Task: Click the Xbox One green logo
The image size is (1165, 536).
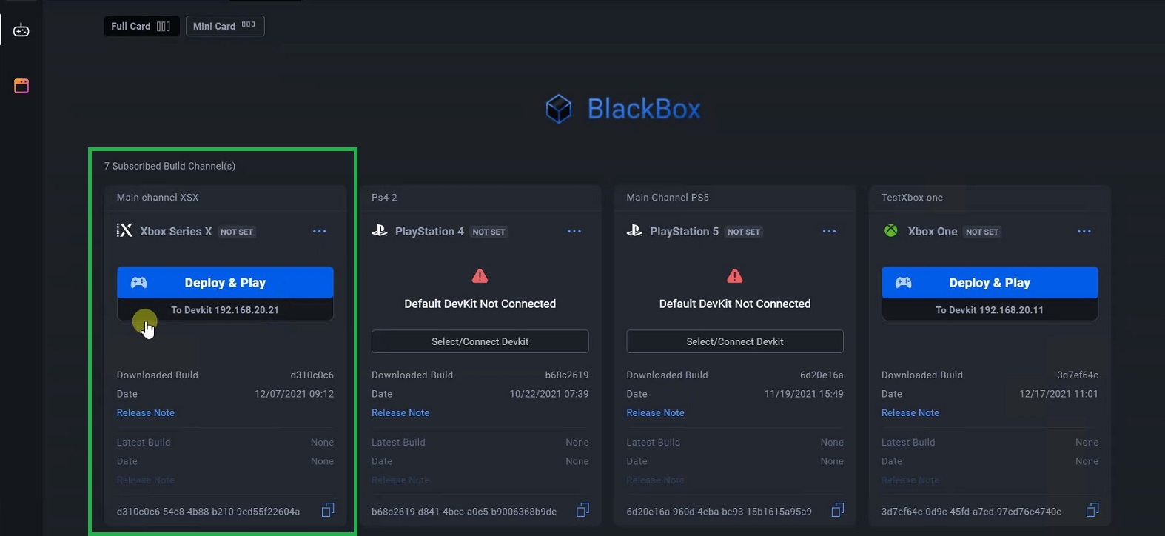Action: 891,231
